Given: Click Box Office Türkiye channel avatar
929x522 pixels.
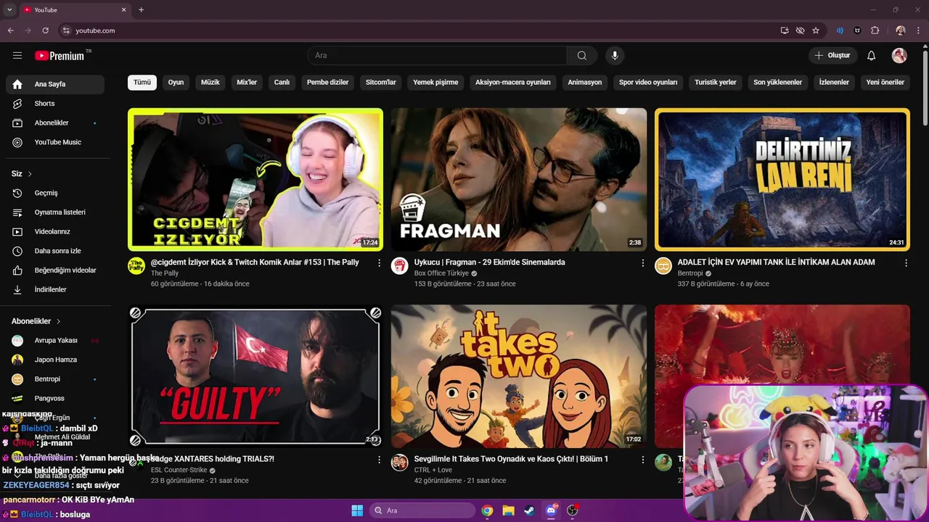Looking at the screenshot, I should click(400, 265).
